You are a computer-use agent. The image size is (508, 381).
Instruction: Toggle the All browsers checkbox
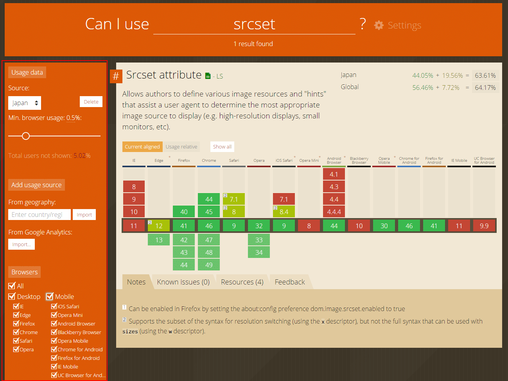pos(12,286)
